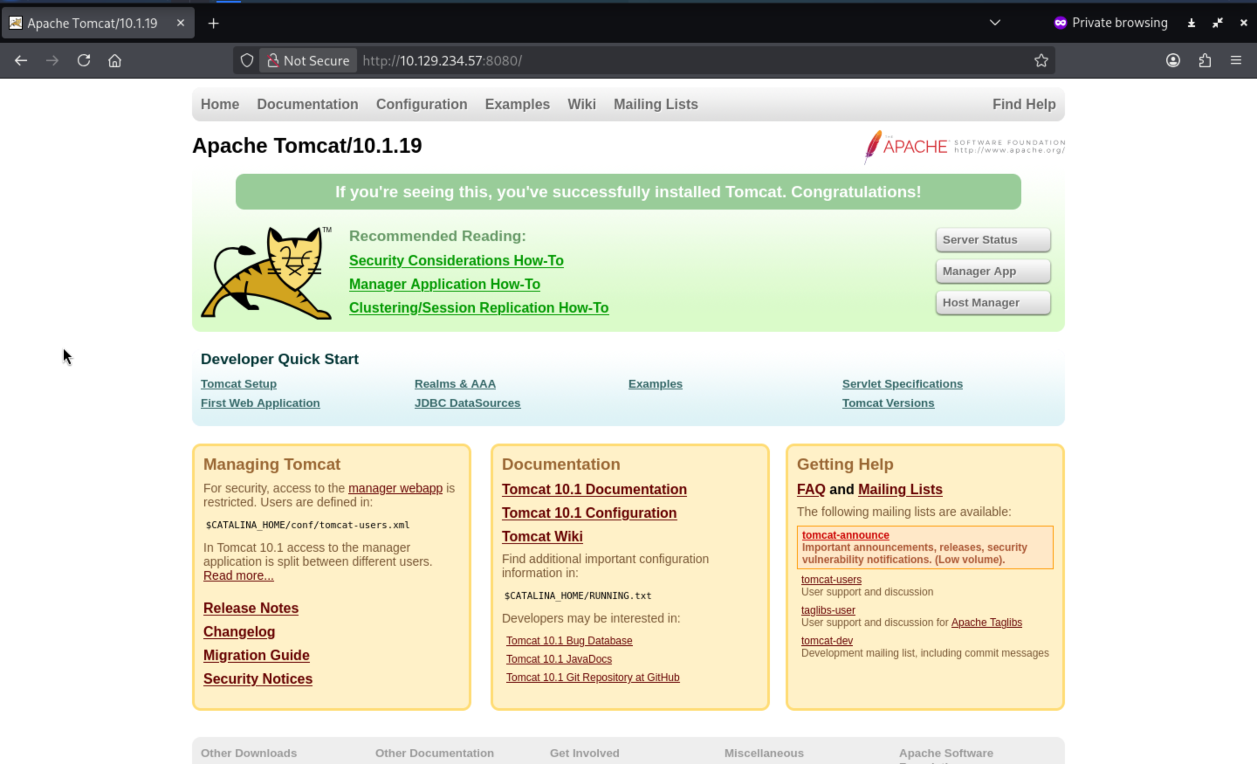Click the shield tracking protection icon
Image resolution: width=1257 pixels, height=764 pixels.
click(x=247, y=61)
